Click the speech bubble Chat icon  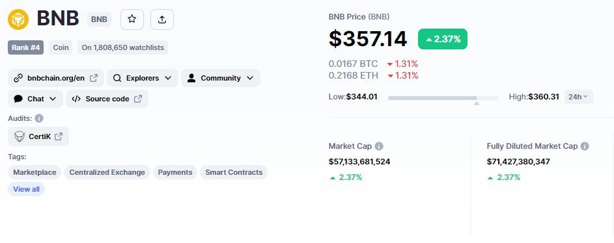18,99
